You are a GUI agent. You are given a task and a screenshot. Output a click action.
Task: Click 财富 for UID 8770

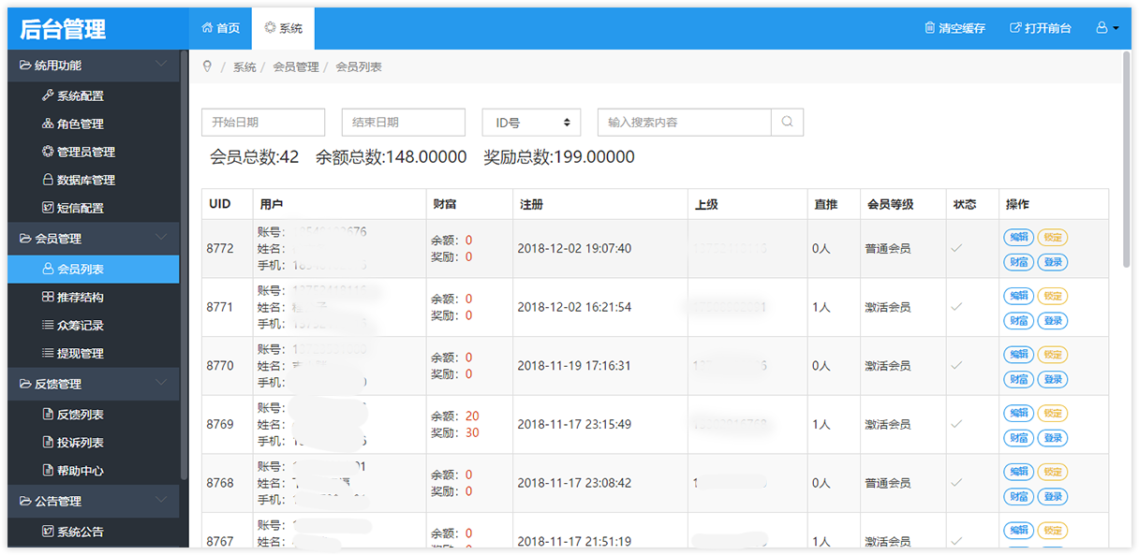click(x=1018, y=379)
